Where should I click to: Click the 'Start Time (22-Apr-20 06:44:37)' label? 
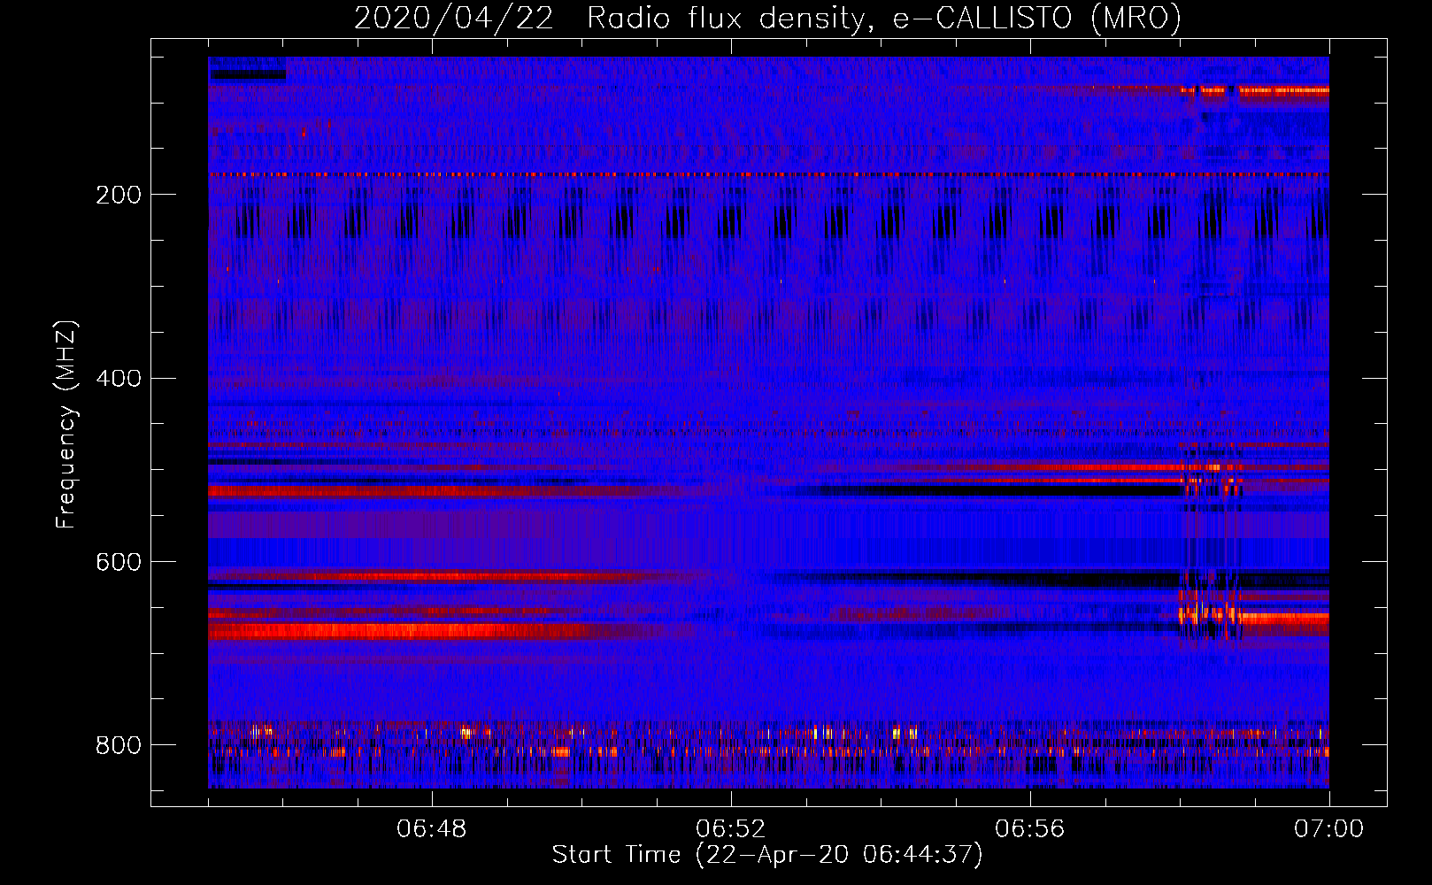coord(767,854)
